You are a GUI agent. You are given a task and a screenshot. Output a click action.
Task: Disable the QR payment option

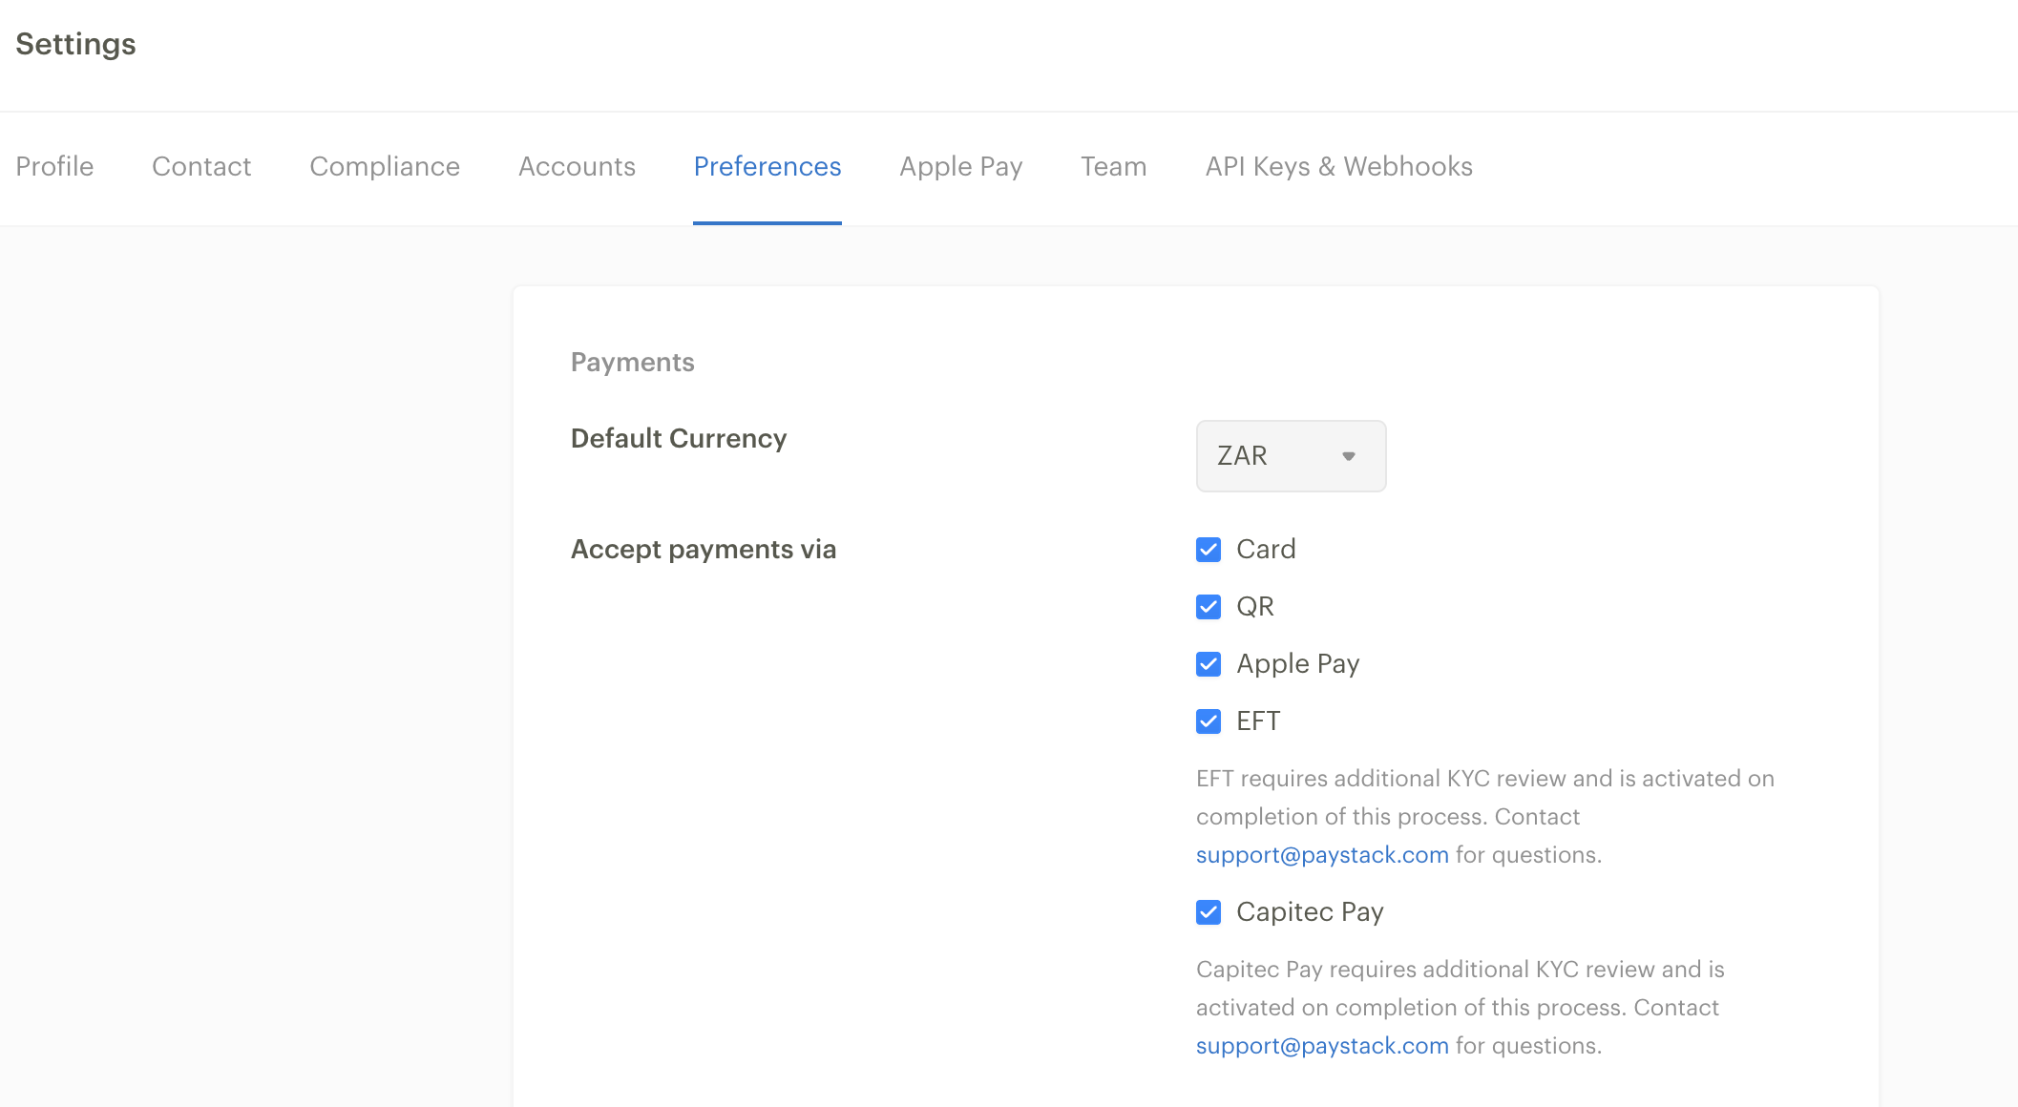pyautogui.click(x=1209, y=607)
